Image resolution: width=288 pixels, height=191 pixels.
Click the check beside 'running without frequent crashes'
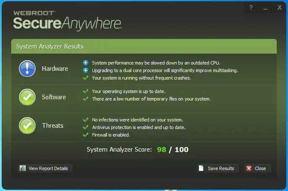pos(86,78)
